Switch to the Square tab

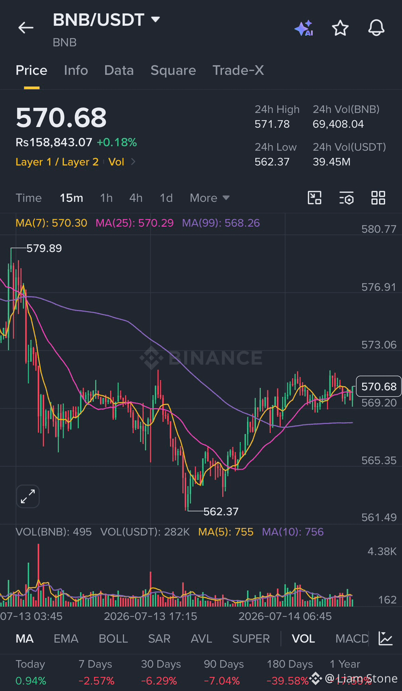[173, 70]
